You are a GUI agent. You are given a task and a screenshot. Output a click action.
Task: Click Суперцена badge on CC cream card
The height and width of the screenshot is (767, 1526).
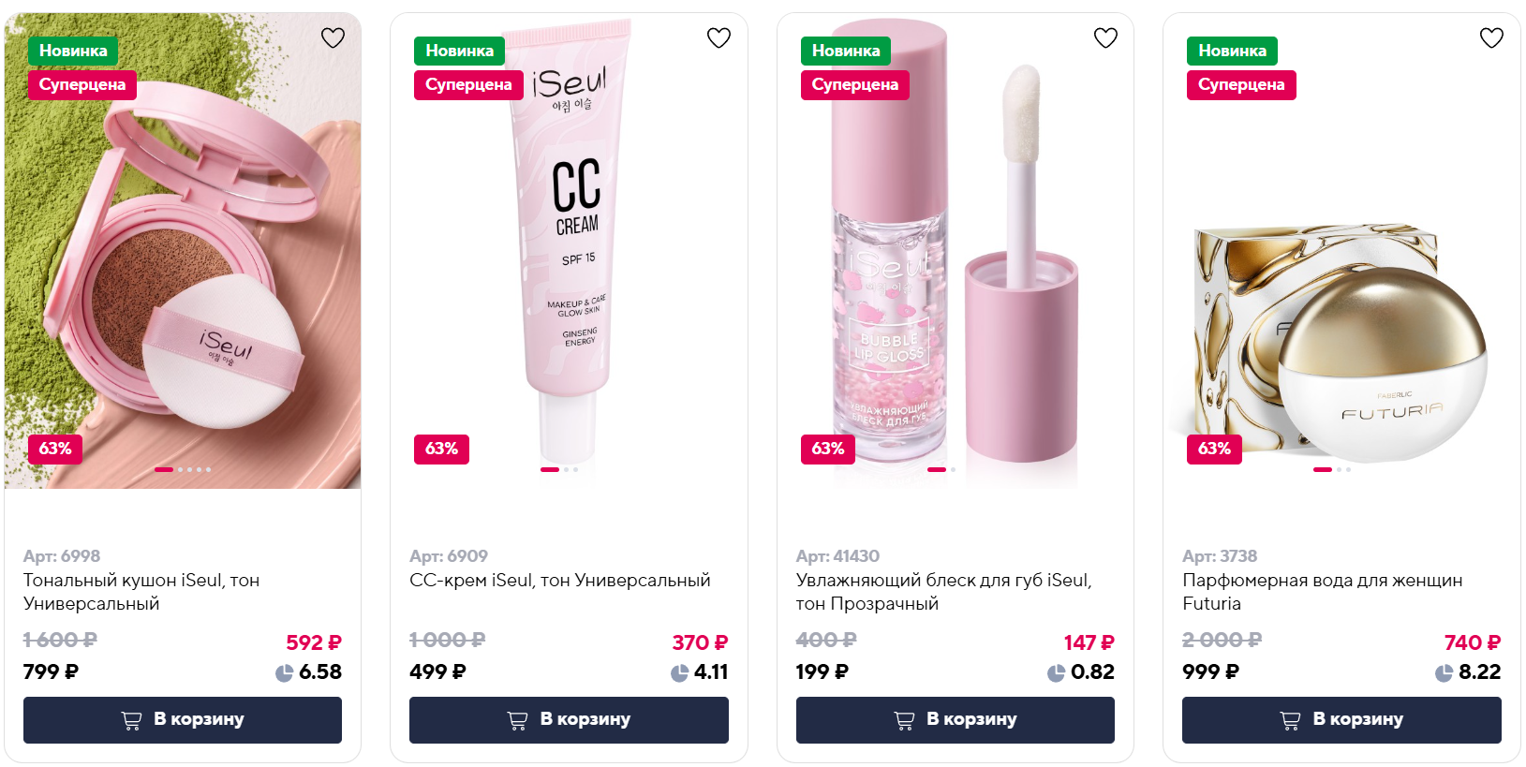tap(468, 85)
